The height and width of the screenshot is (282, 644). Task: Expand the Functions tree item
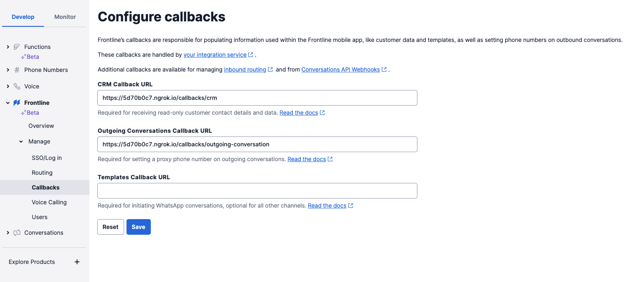coord(7,46)
